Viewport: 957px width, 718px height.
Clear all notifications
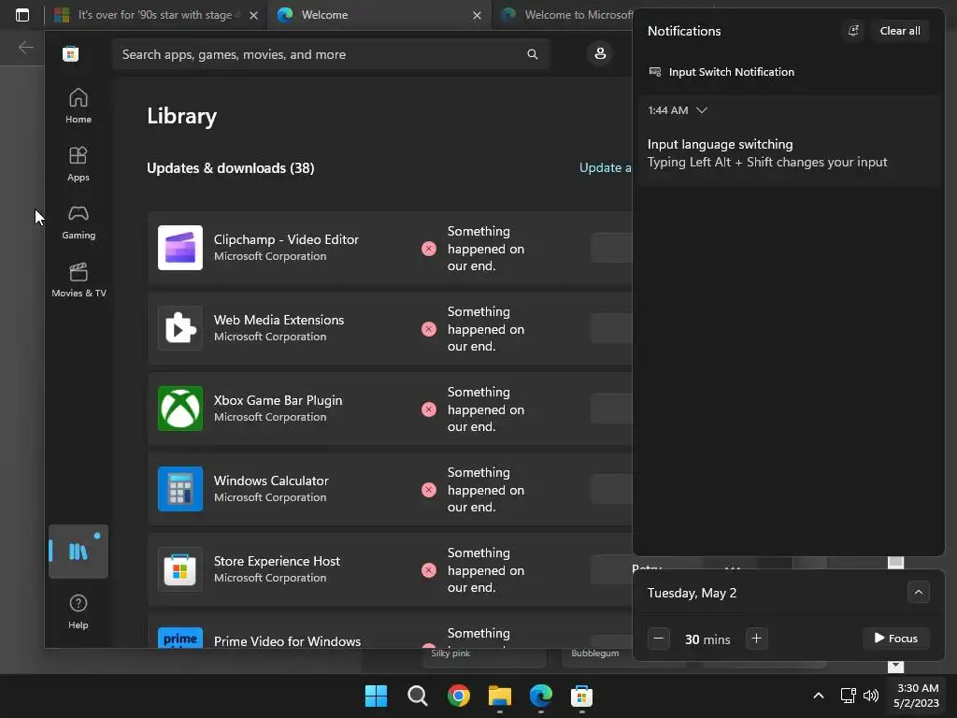900,31
